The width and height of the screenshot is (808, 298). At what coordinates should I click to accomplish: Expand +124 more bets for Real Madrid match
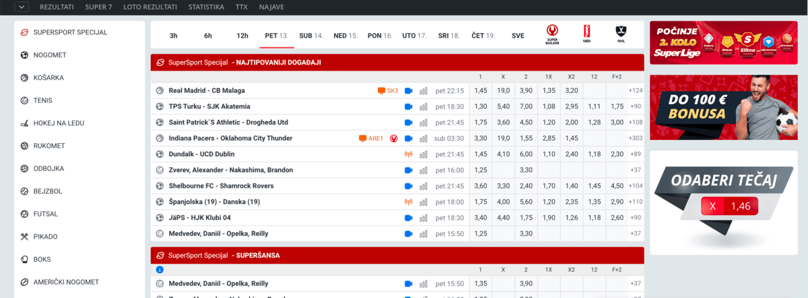pyautogui.click(x=635, y=91)
